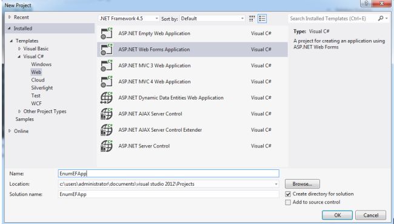Image resolution: width=394 pixels, height=224 pixels.
Task: Choose the ASP.NET MVC 3 Web Application icon
Action: (107, 66)
